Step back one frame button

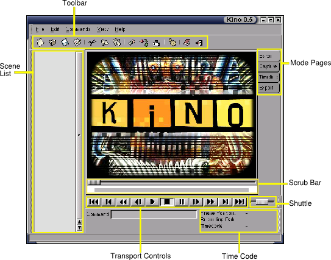(138, 202)
